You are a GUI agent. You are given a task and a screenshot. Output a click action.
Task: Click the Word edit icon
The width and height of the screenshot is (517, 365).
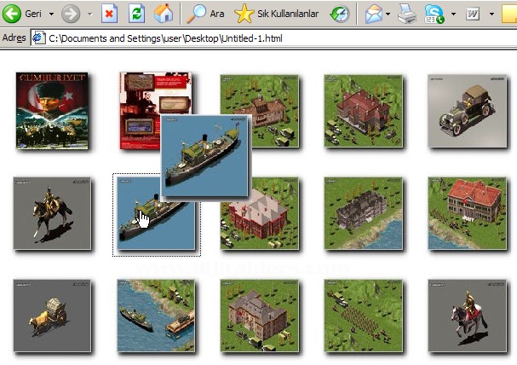click(x=473, y=14)
